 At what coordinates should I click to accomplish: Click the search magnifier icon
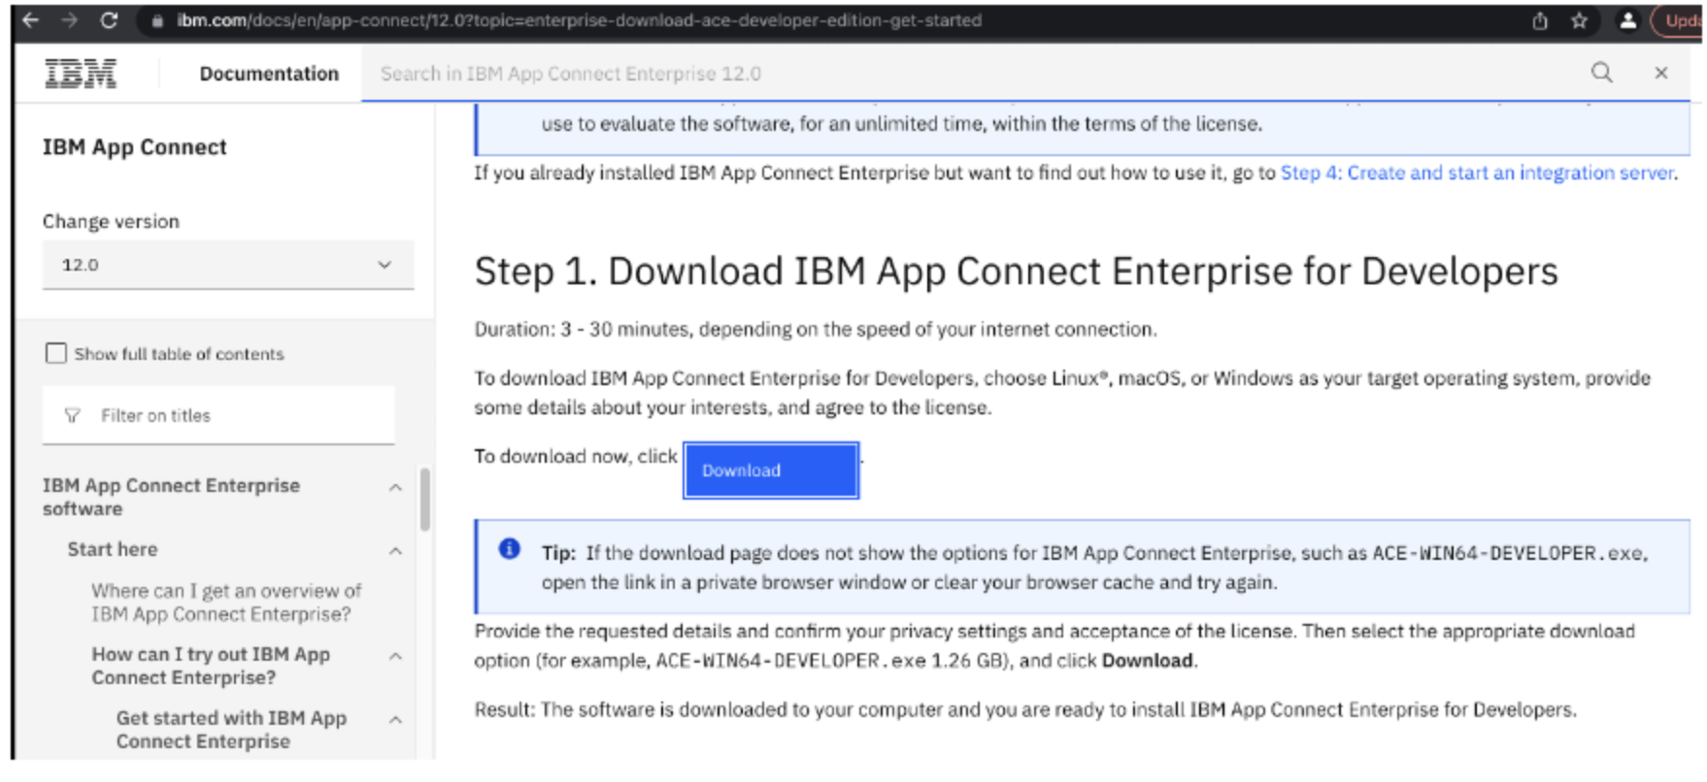click(1602, 73)
